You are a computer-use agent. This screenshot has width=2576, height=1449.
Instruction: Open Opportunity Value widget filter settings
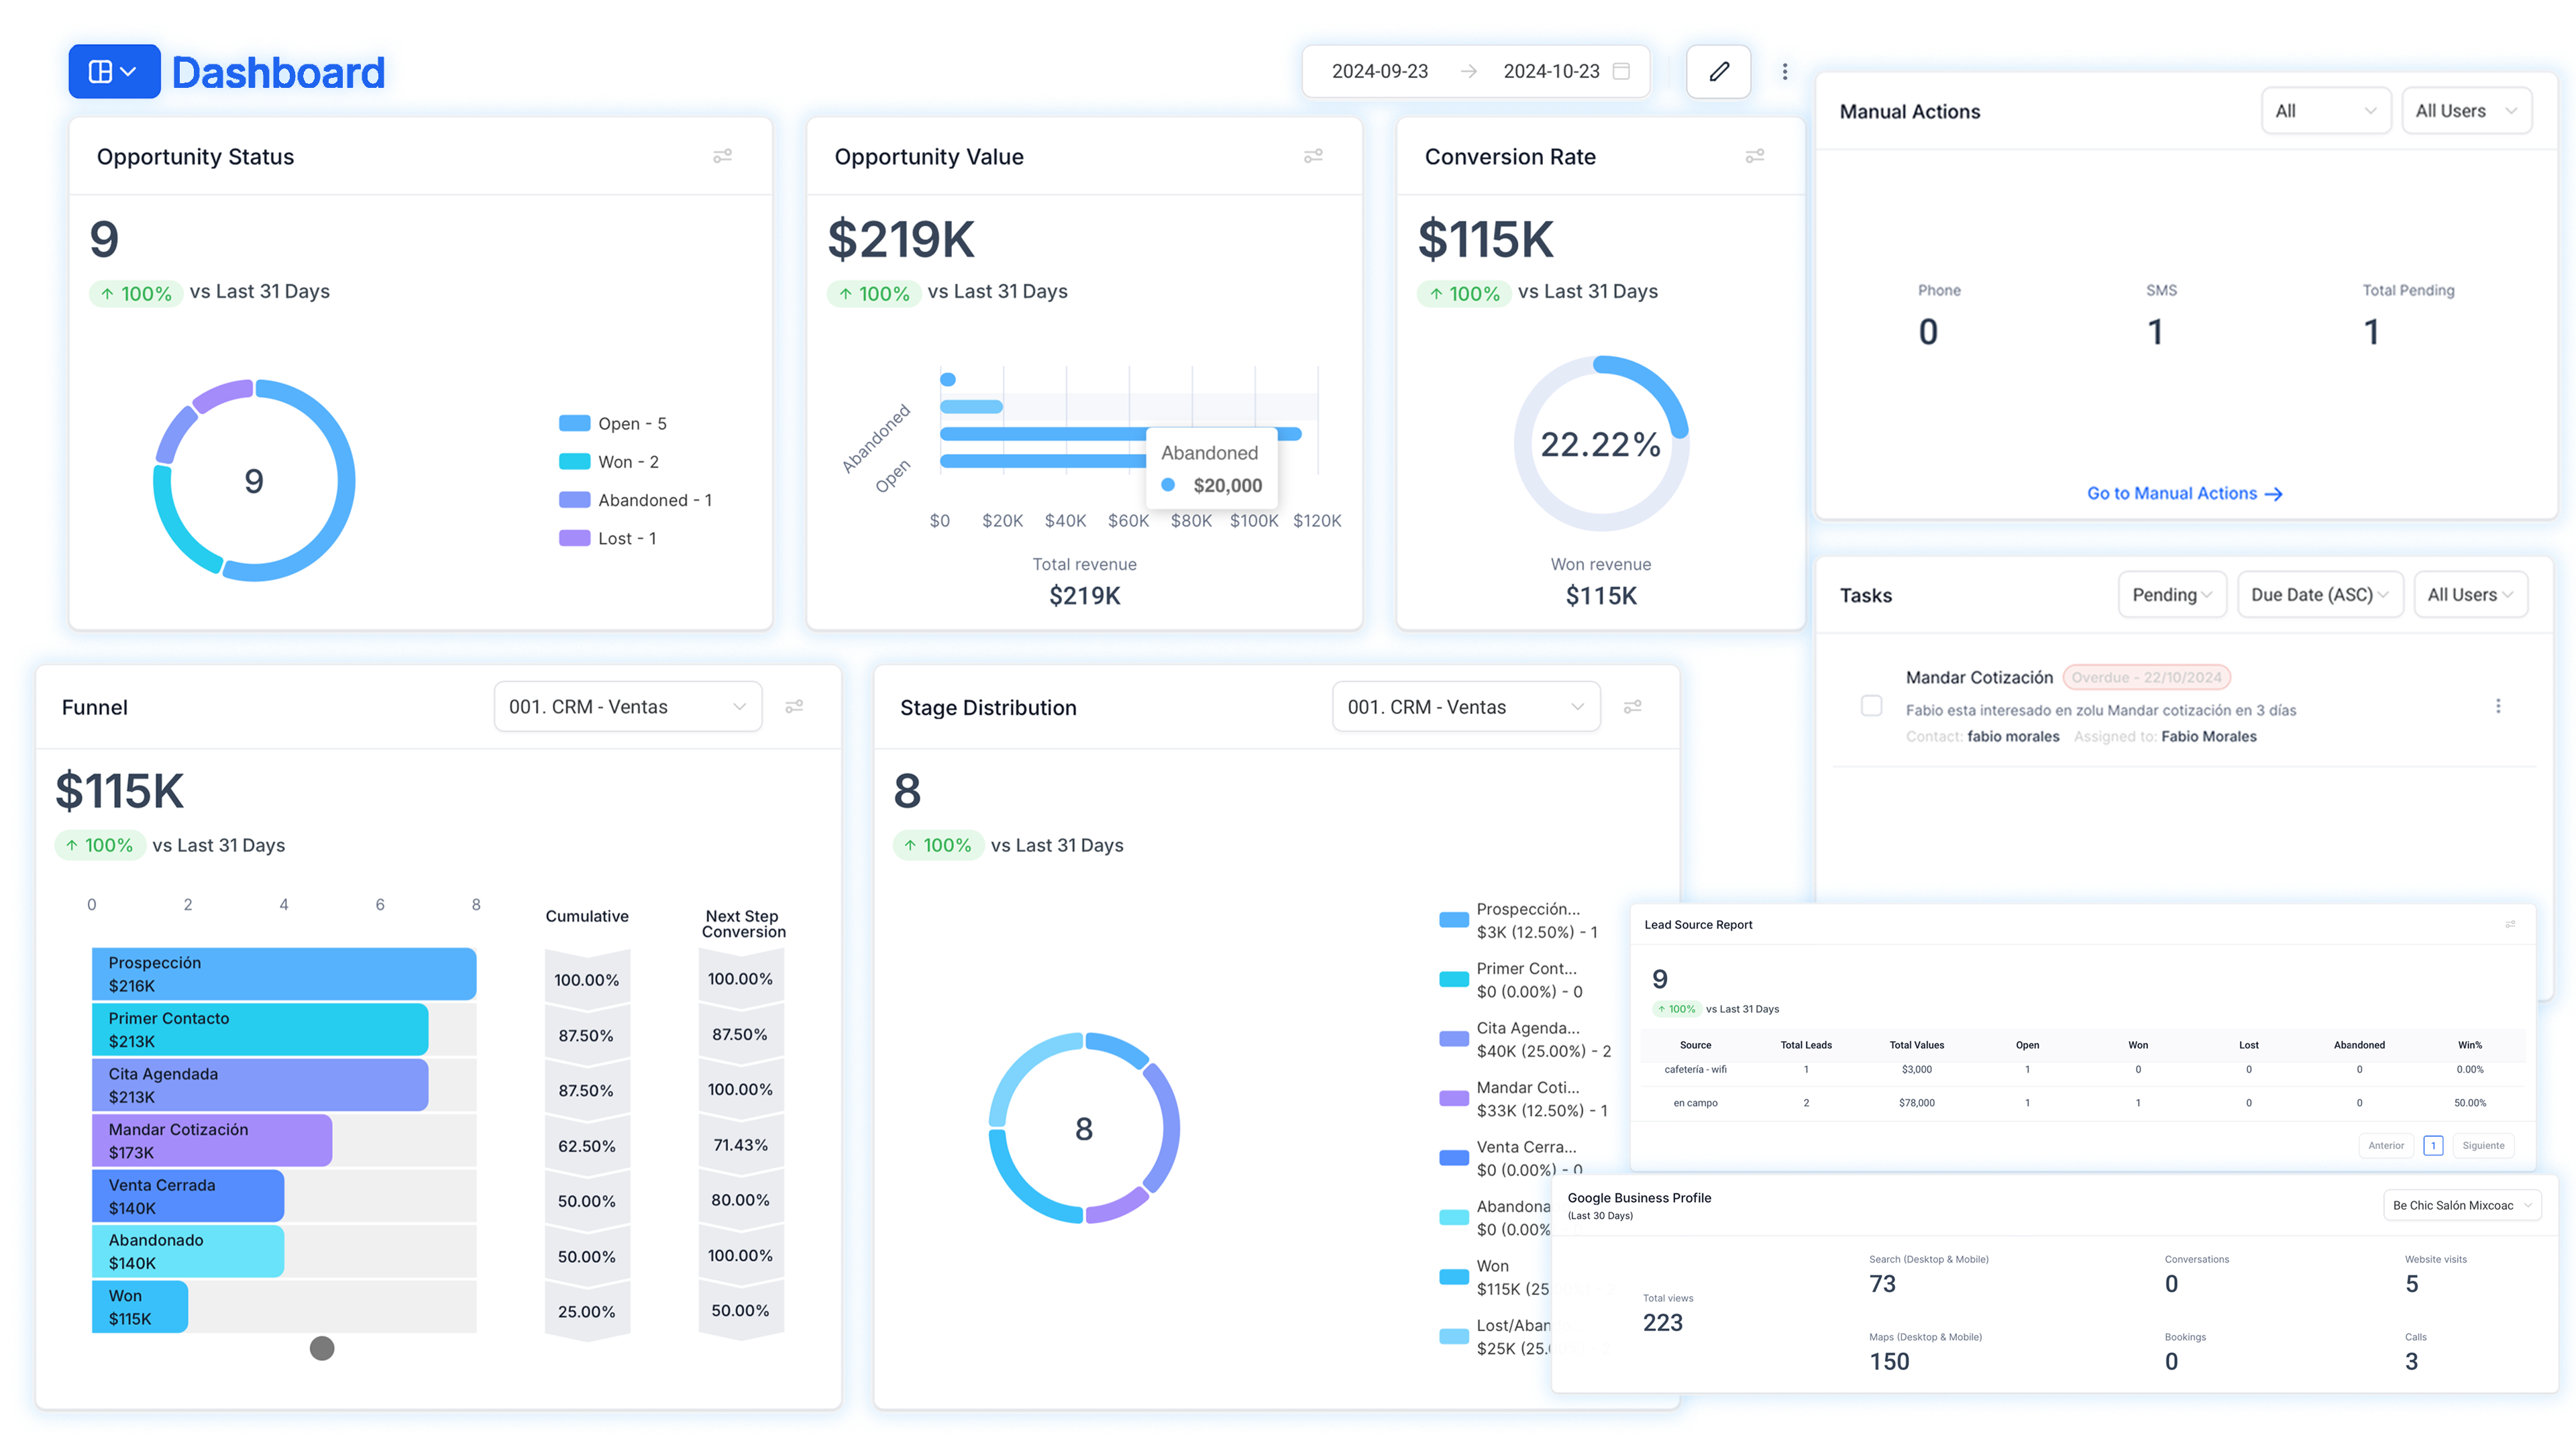tap(1313, 156)
